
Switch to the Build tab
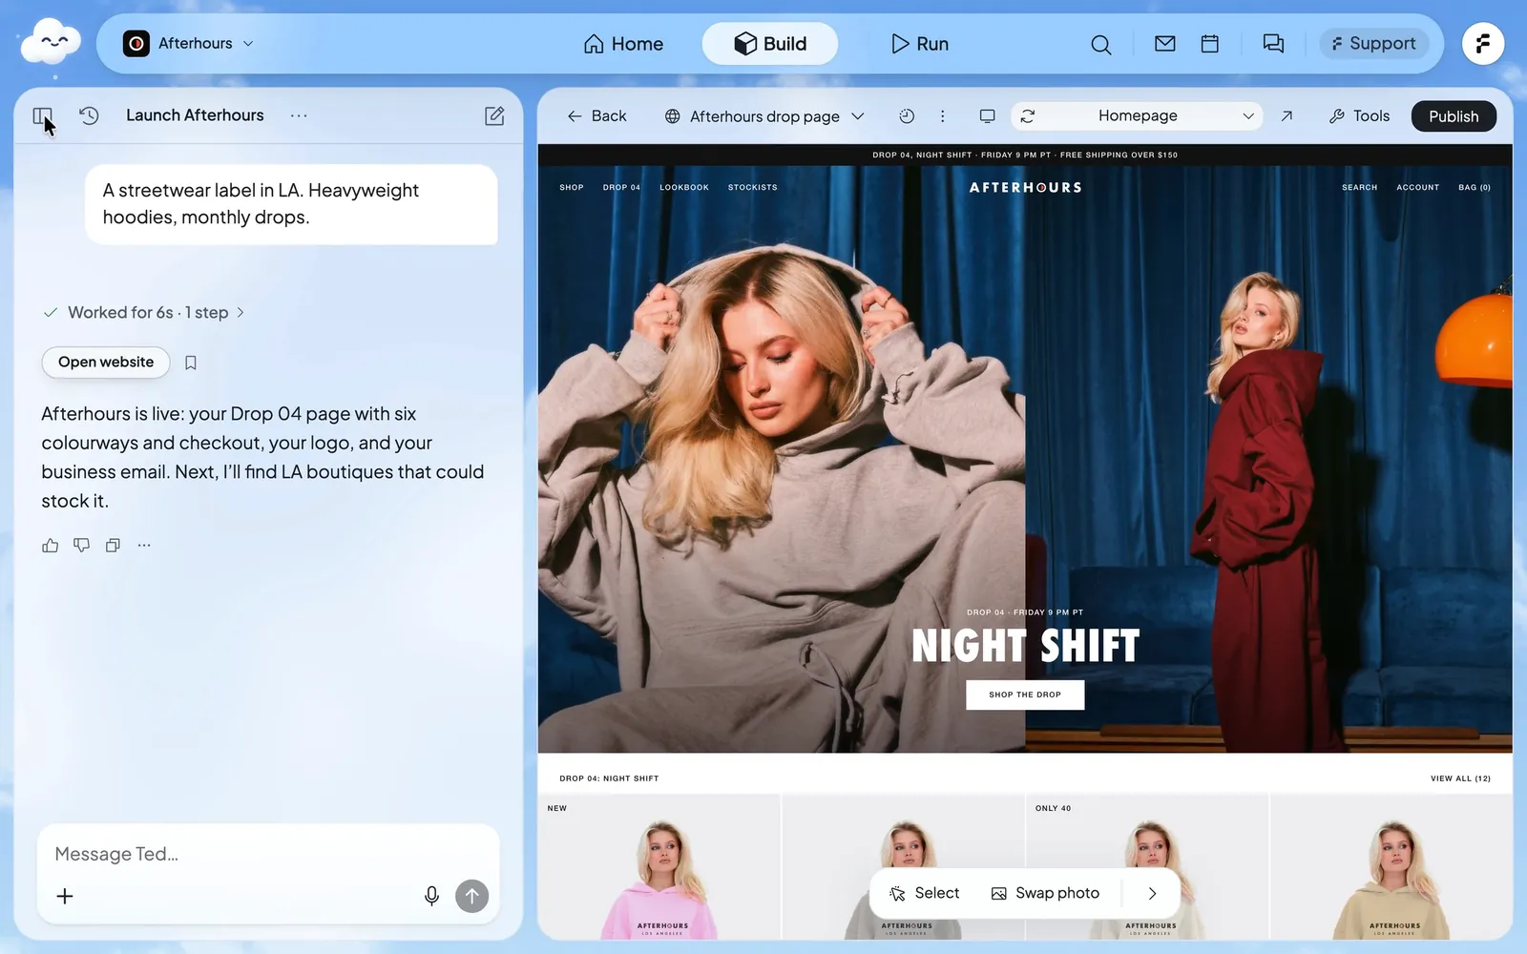(770, 44)
